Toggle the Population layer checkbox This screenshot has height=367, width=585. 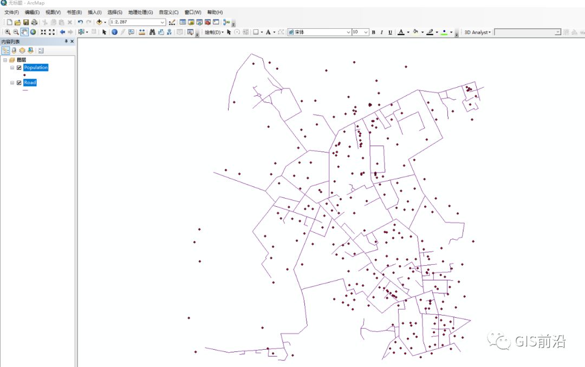tap(19, 68)
